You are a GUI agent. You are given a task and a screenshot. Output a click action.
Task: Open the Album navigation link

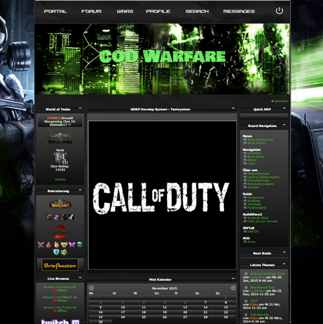coord(252,160)
